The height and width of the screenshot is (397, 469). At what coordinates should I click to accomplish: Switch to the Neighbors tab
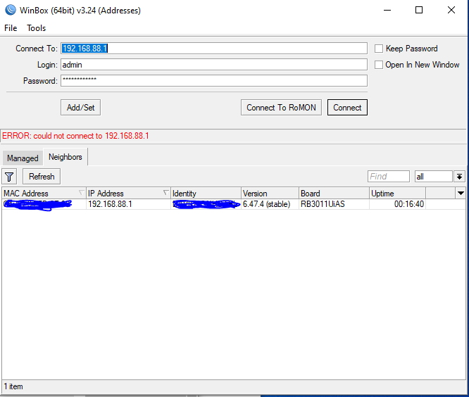coord(65,157)
